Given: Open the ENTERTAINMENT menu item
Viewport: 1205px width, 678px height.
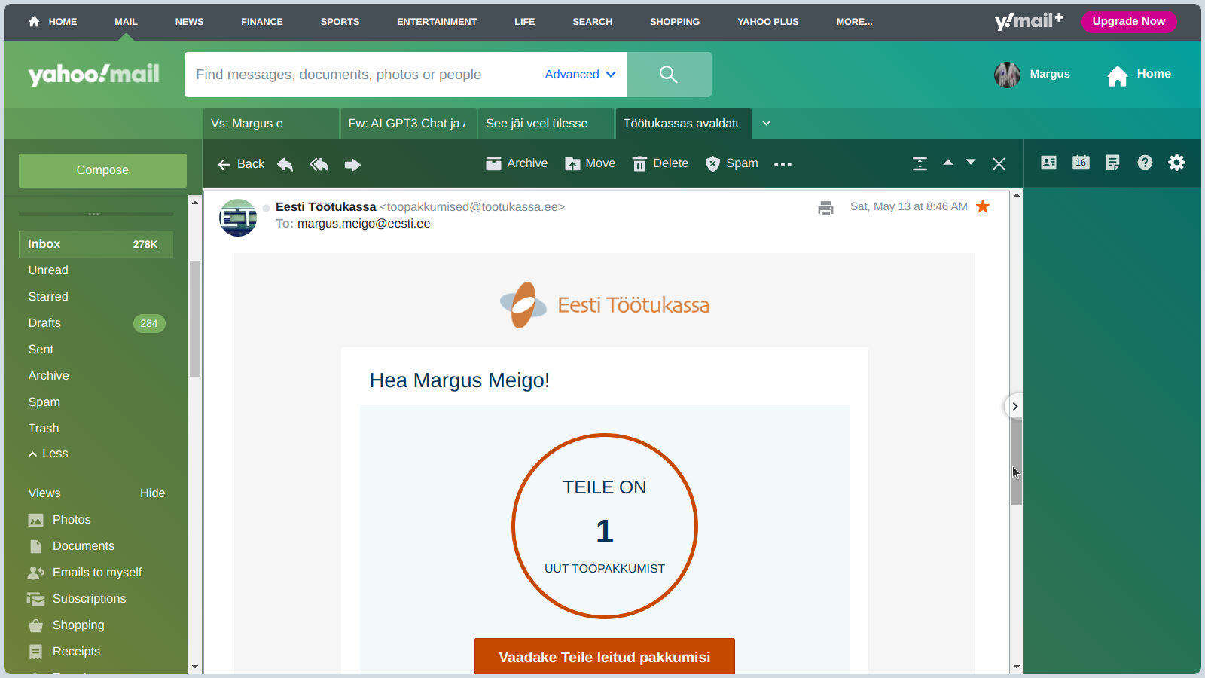Looking at the screenshot, I should point(437,22).
